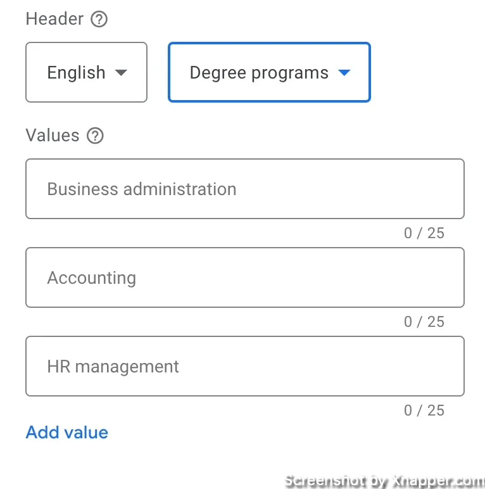Viewport: 485px width, 489px height.
Task: Click the Xnapper.com screenshot watermark
Action: coord(384,481)
